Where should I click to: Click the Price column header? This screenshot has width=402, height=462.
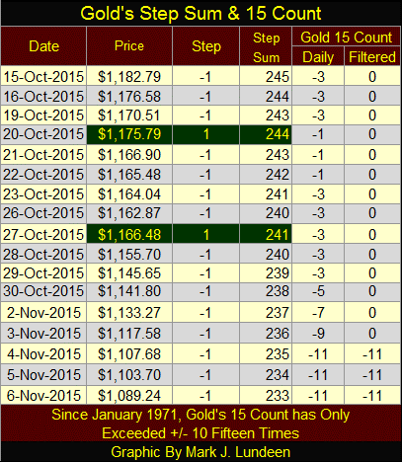tap(129, 46)
